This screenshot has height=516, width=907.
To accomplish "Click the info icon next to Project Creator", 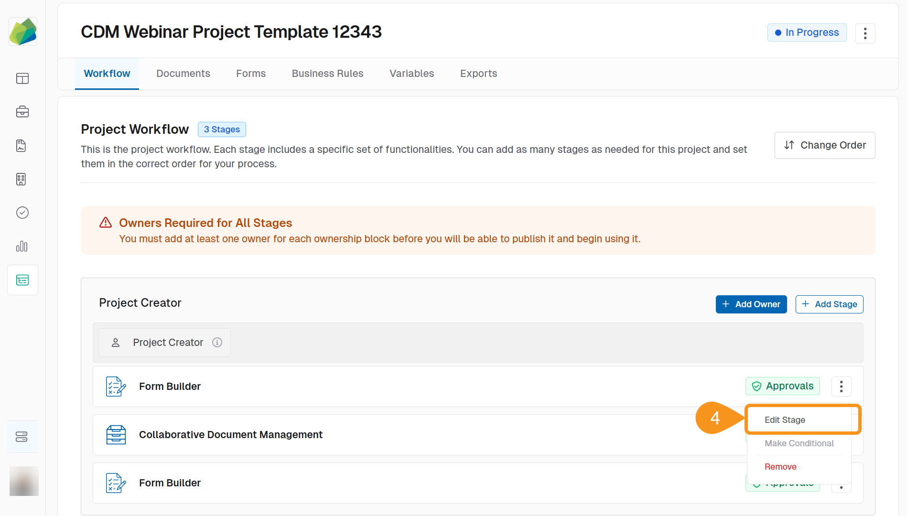I will [217, 342].
